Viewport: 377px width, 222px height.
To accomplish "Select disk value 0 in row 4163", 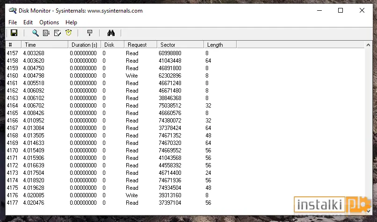I will (x=104, y=98).
